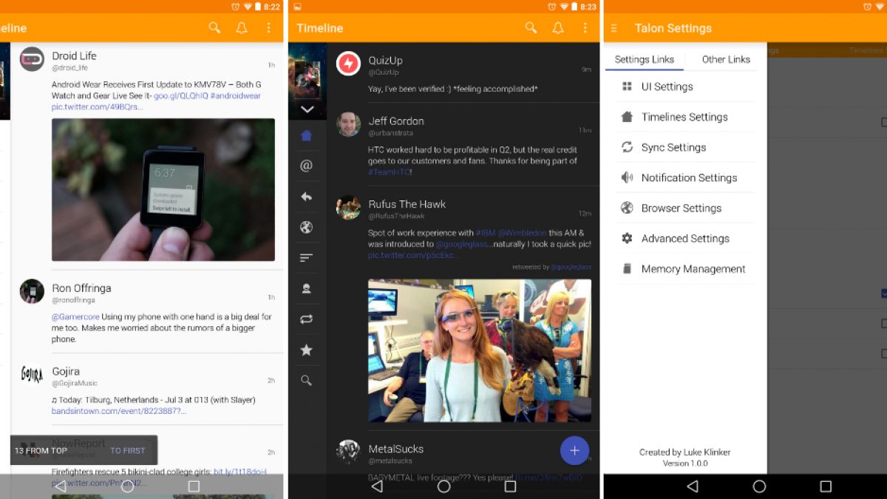Viewport: 887px width, 499px height.
Task: Open Memory Management
Action: 686,269
